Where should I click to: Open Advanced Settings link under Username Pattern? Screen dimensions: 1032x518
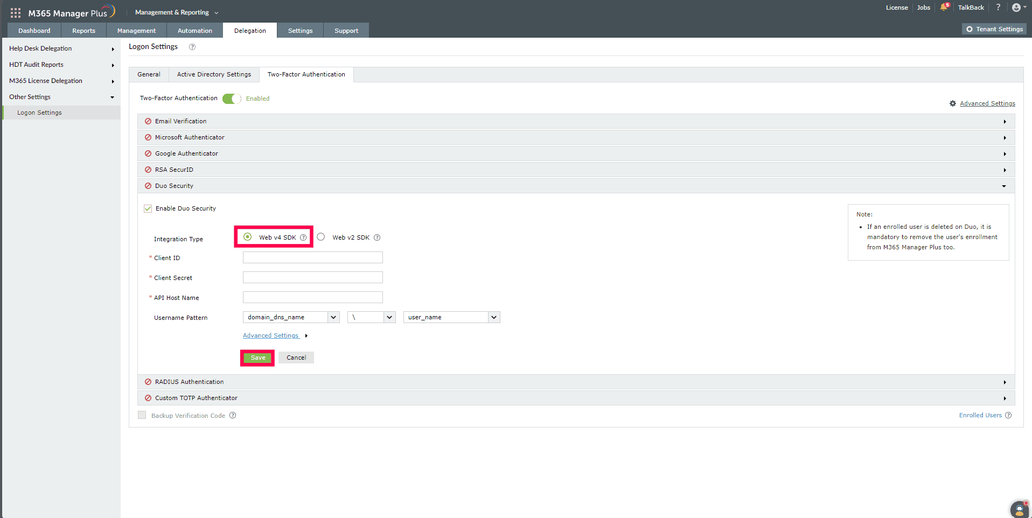[270, 335]
